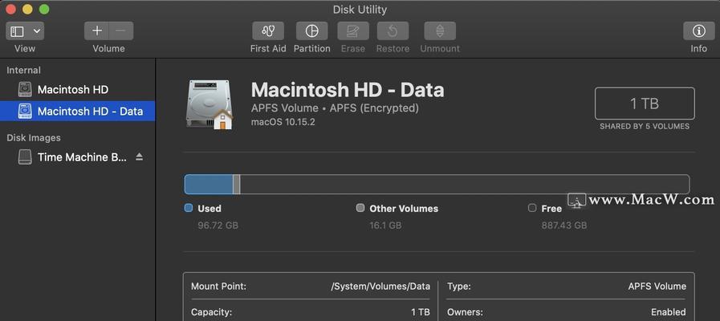The image size is (720, 321).
Task: Click the Erase toolbar icon
Action: [352, 31]
